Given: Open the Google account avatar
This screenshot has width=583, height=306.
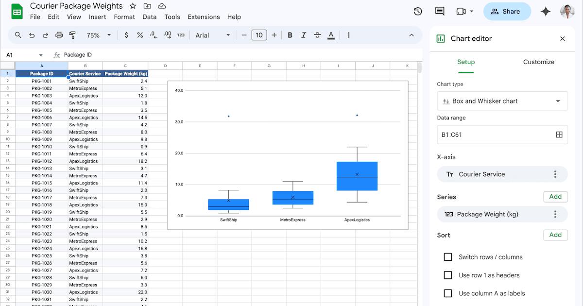Looking at the screenshot, I should click(567, 12).
